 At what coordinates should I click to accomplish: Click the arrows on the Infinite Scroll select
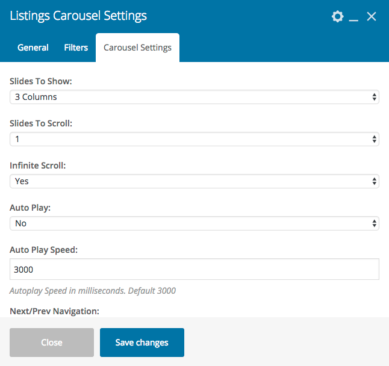[375, 181]
